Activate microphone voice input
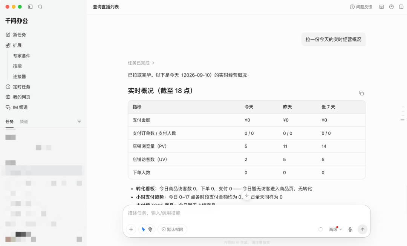Screen dimensions: 407x246 (350, 229)
